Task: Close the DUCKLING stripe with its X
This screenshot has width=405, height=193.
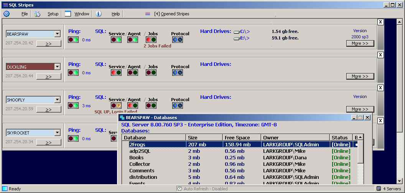Action: (380, 55)
